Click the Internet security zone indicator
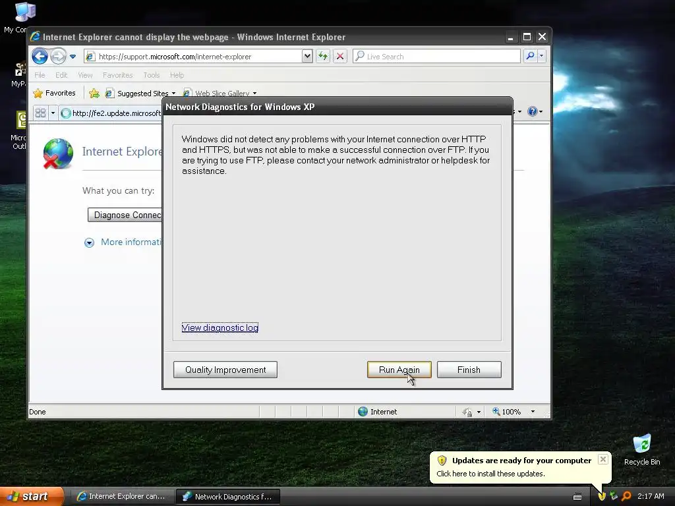 click(x=378, y=412)
